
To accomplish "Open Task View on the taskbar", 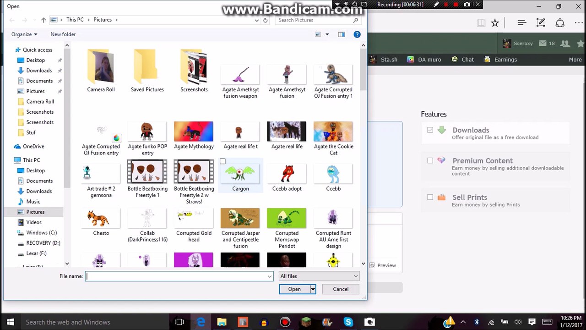I will (x=179, y=322).
